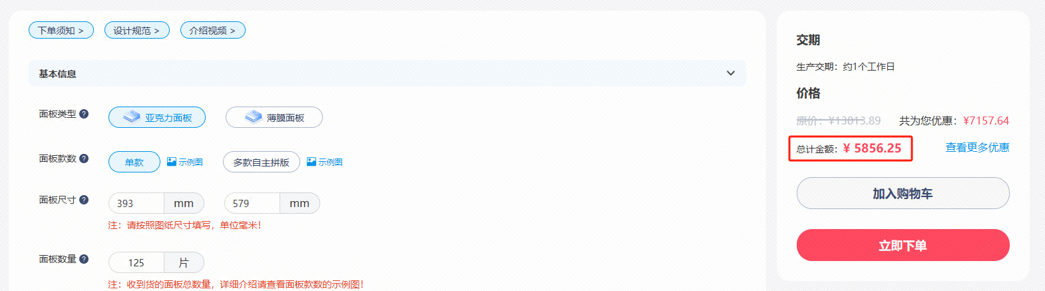Image resolution: width=1045 pixels, height=291 pixels.
Task: Choose 单款 panel style option
Action: tap(134, 162)
